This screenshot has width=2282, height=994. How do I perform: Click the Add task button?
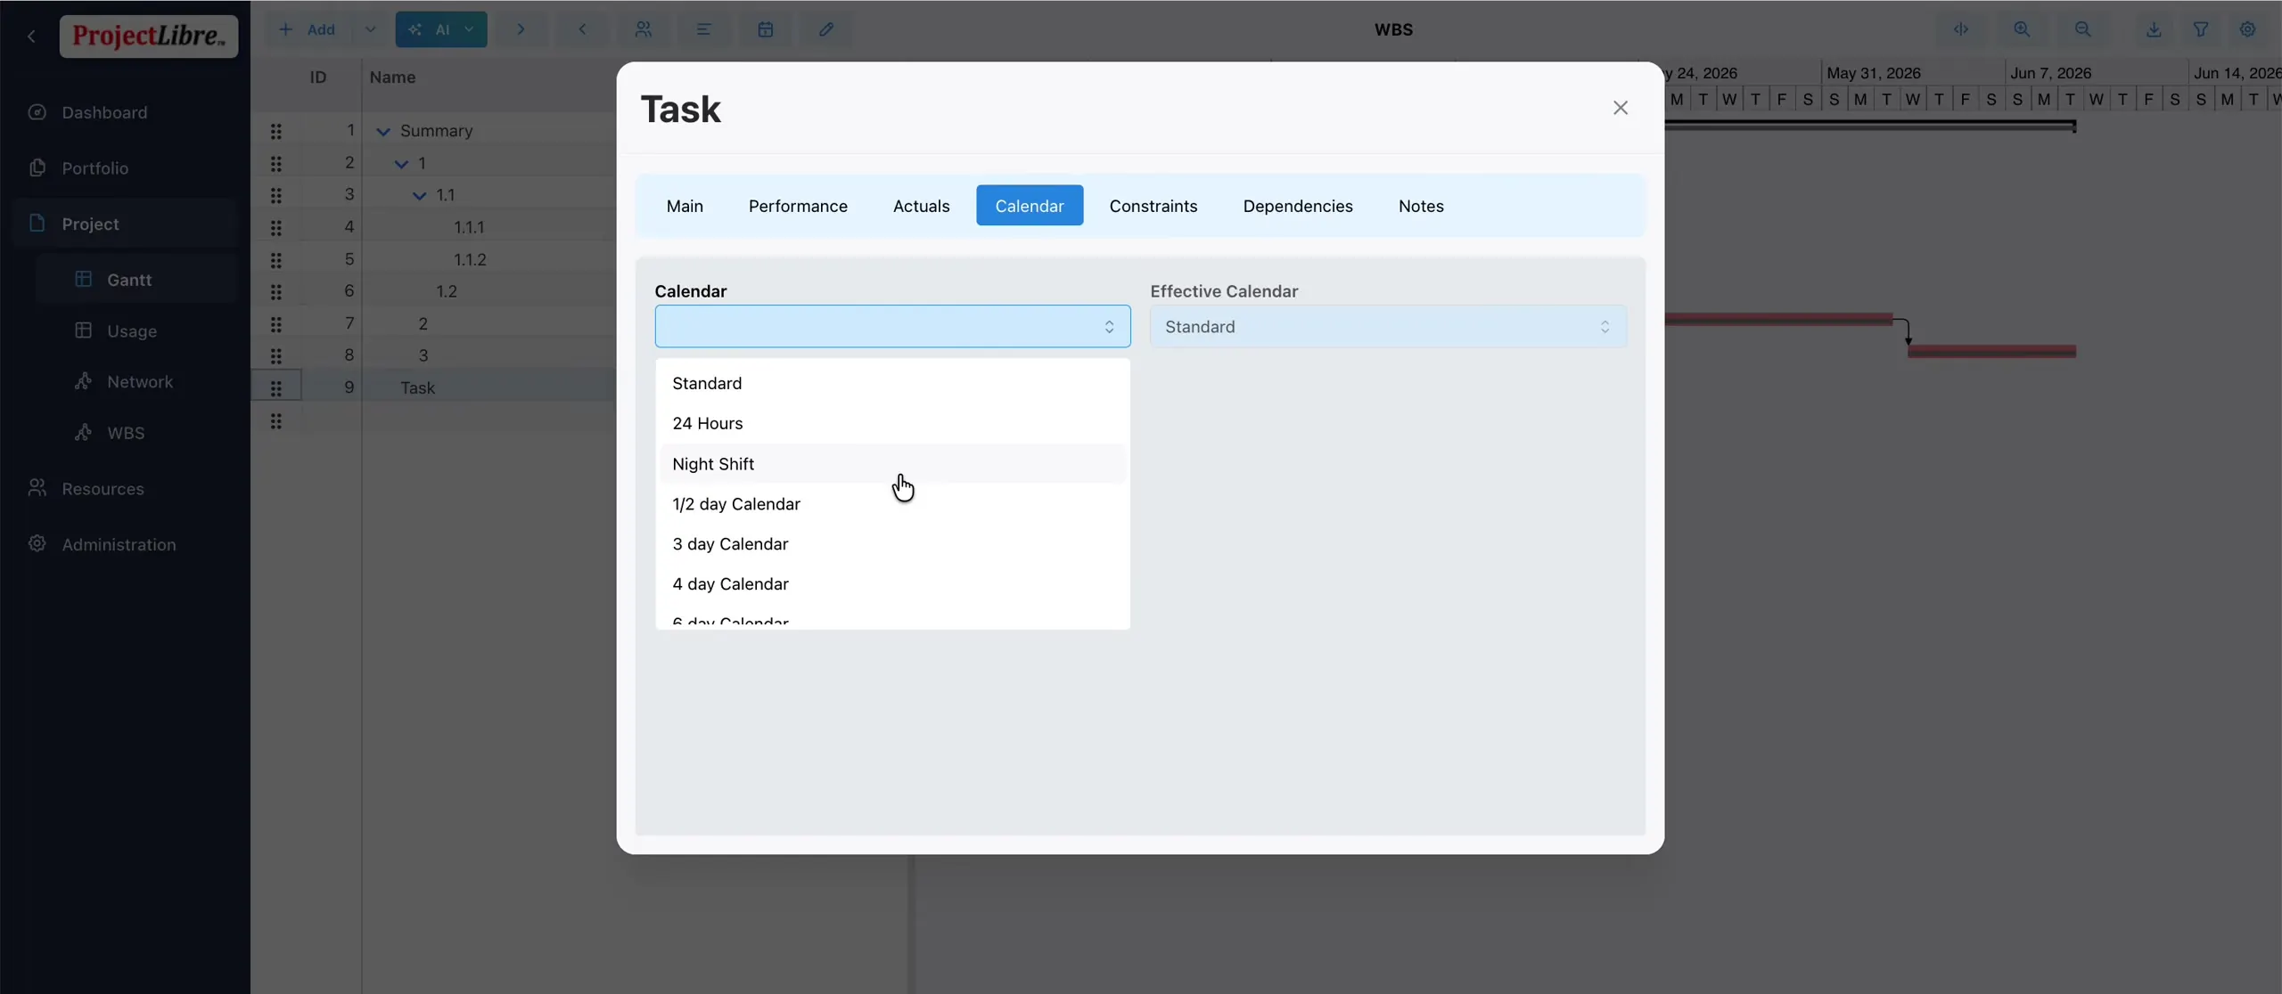pos(308,29)
